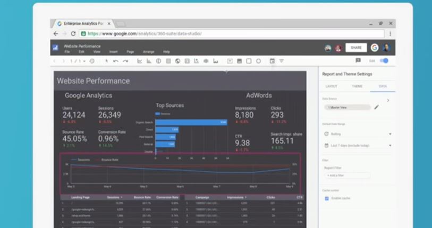
Task: Click the undo arrow in toolbar
Action: click(x=116, y=61)
